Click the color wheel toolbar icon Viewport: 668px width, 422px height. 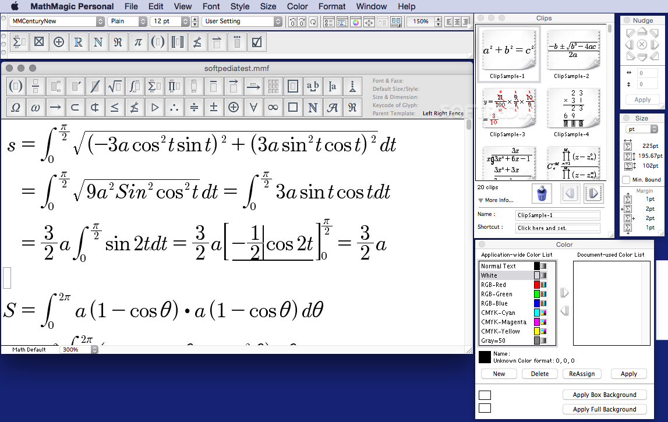click(356, 22)
